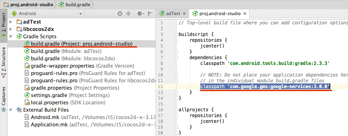
Task: Expand the libcocos2dx module folder
Action: pos(11,29)
